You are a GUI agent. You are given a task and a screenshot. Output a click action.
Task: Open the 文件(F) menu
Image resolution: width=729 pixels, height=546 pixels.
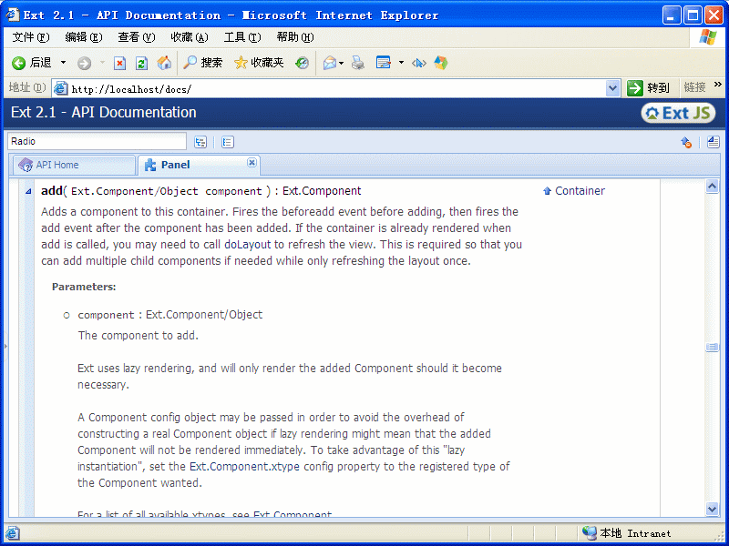31,37
